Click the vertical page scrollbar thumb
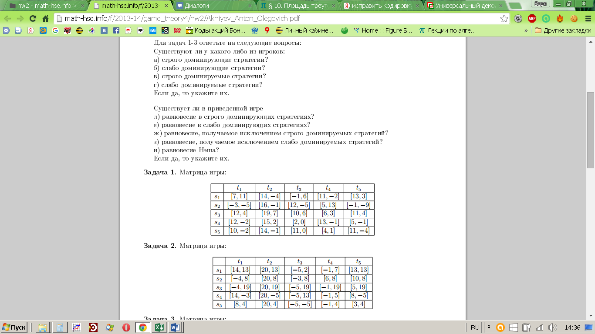 click(x=591, y=130)
